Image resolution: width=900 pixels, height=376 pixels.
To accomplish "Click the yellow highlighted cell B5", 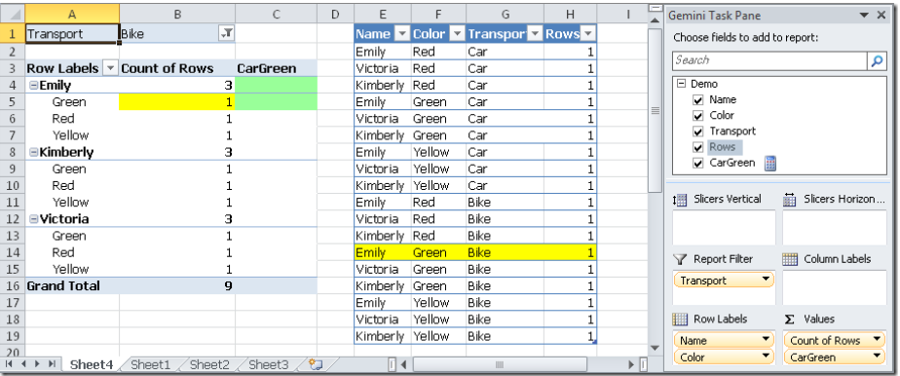I will [177, 102].
